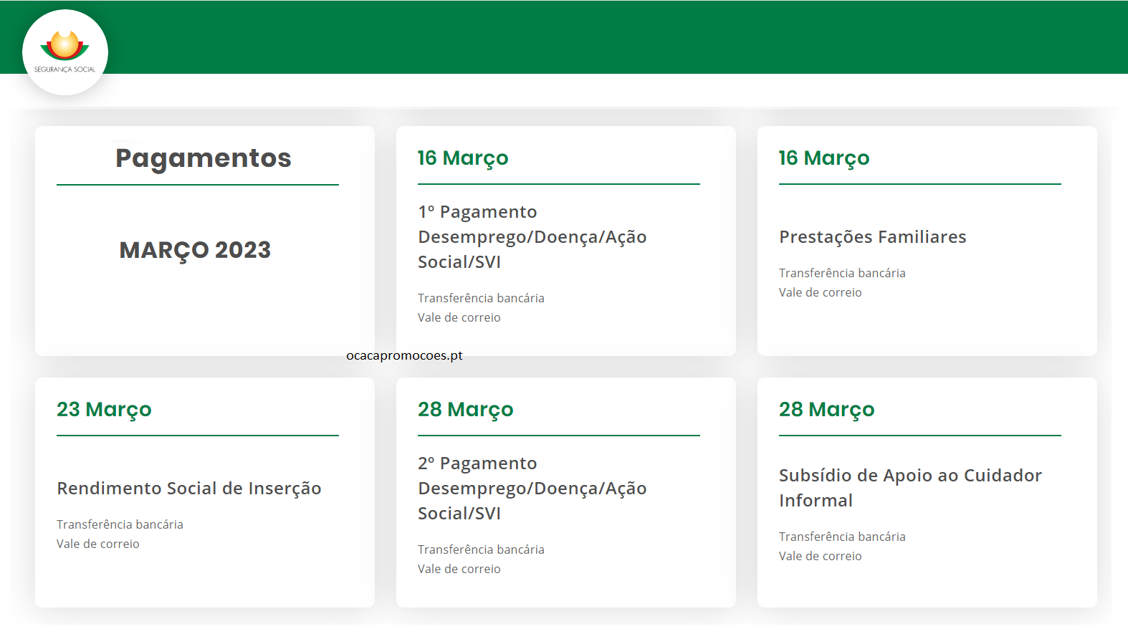The width and height of the screenshot is (1128, 639).
Task: Click 1º Pagamento Desemprego/Doença/Ação Social/SVI
Action: pyautogui.click(x=532, y=237)
